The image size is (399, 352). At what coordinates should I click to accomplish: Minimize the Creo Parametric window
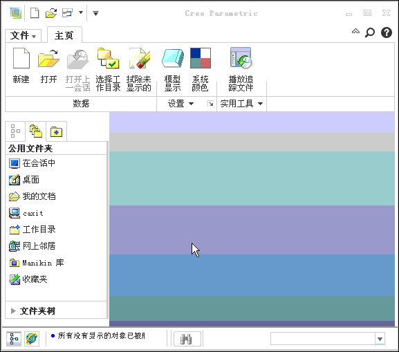coord(349,14)
